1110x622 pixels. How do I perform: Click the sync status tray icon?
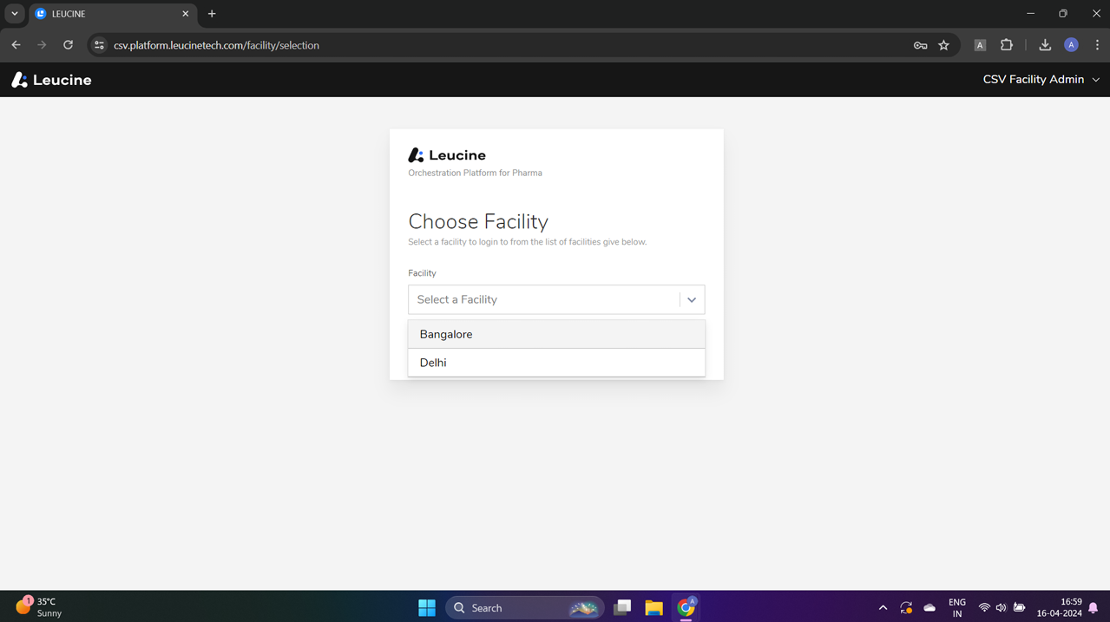[906, 607]
